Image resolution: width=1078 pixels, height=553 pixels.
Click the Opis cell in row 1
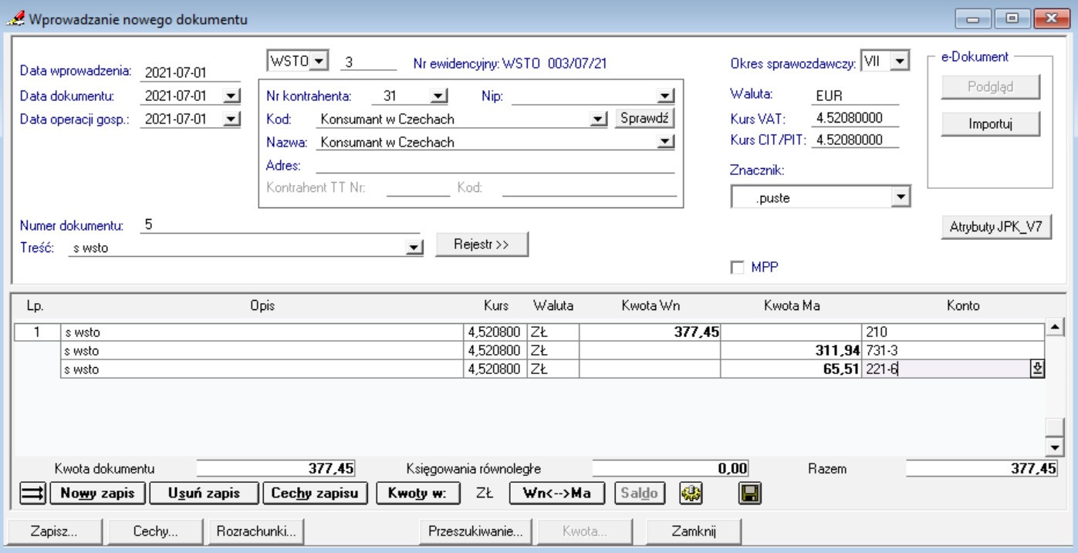pos(261,332)
